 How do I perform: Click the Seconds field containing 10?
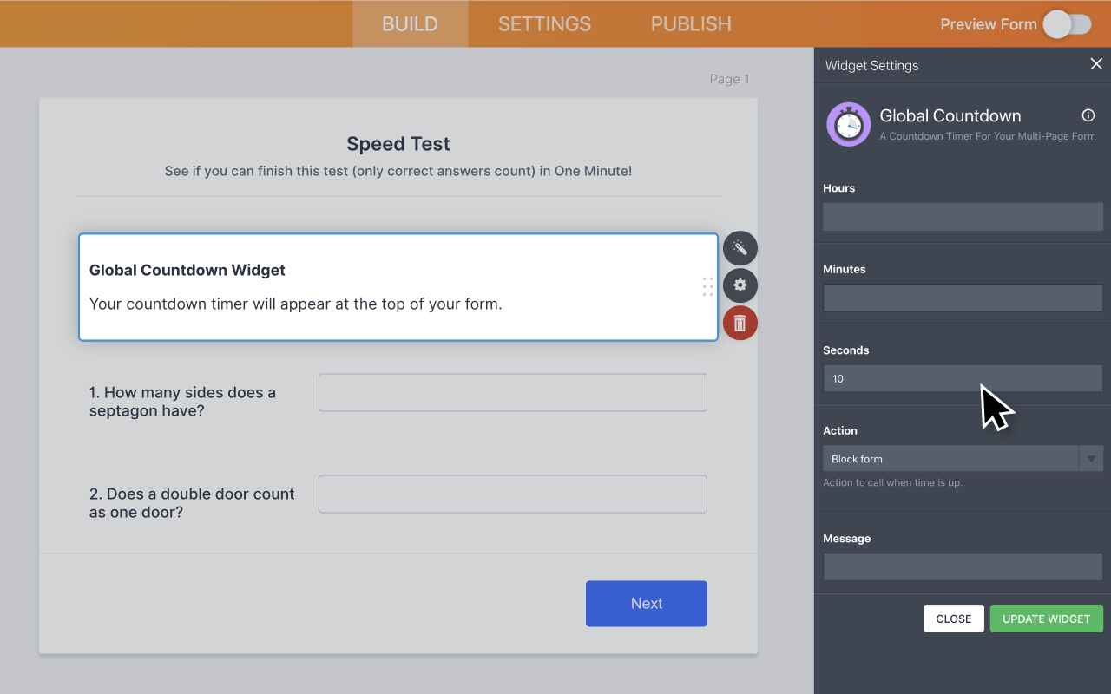[x=962, y=378]
